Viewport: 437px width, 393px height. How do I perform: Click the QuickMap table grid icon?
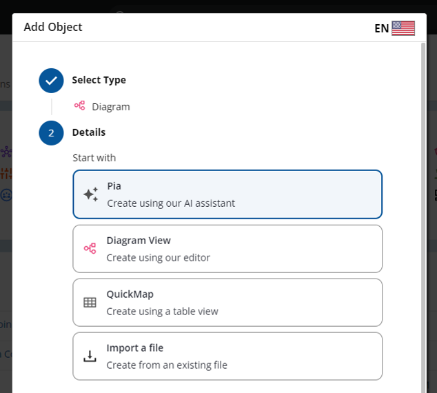tap(90, 302)
